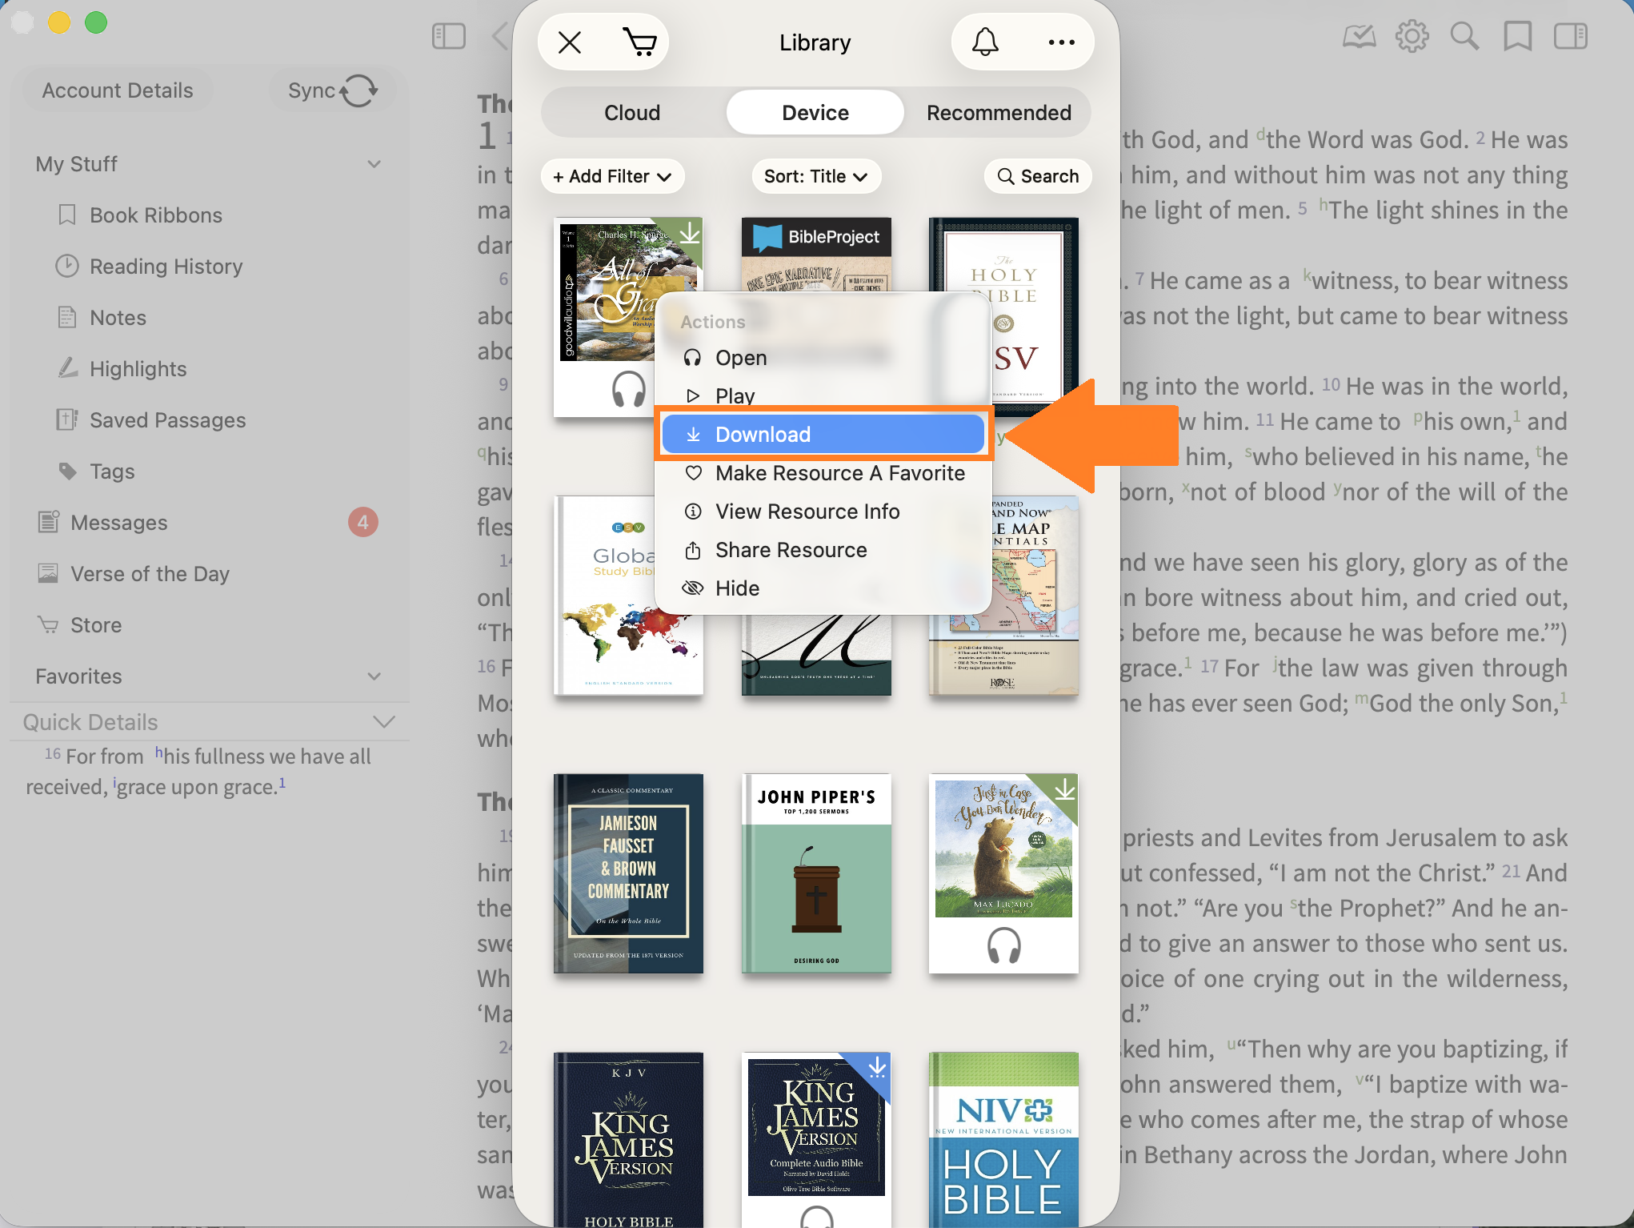Click download badge on KJV Audio Bible
Image resolution: width=1634 pixels, height=1228 pixels.
[877, 1068]
